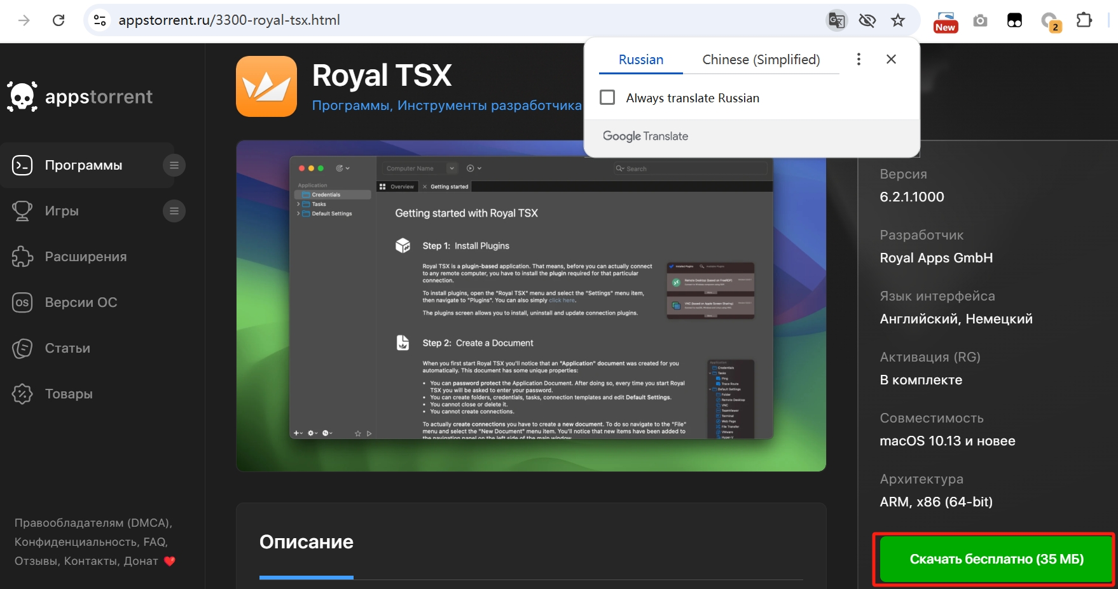Open translate options three-dot menu
Image resolution: width=1118 pixels, height=589 pixels.
(x=859, y=59)
